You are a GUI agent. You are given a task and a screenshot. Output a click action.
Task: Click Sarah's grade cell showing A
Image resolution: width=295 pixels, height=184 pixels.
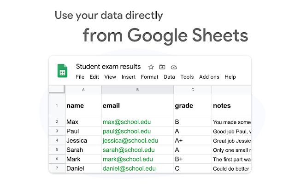click(193, 150)
